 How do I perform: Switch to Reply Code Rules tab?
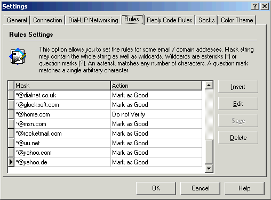[170, 20]
